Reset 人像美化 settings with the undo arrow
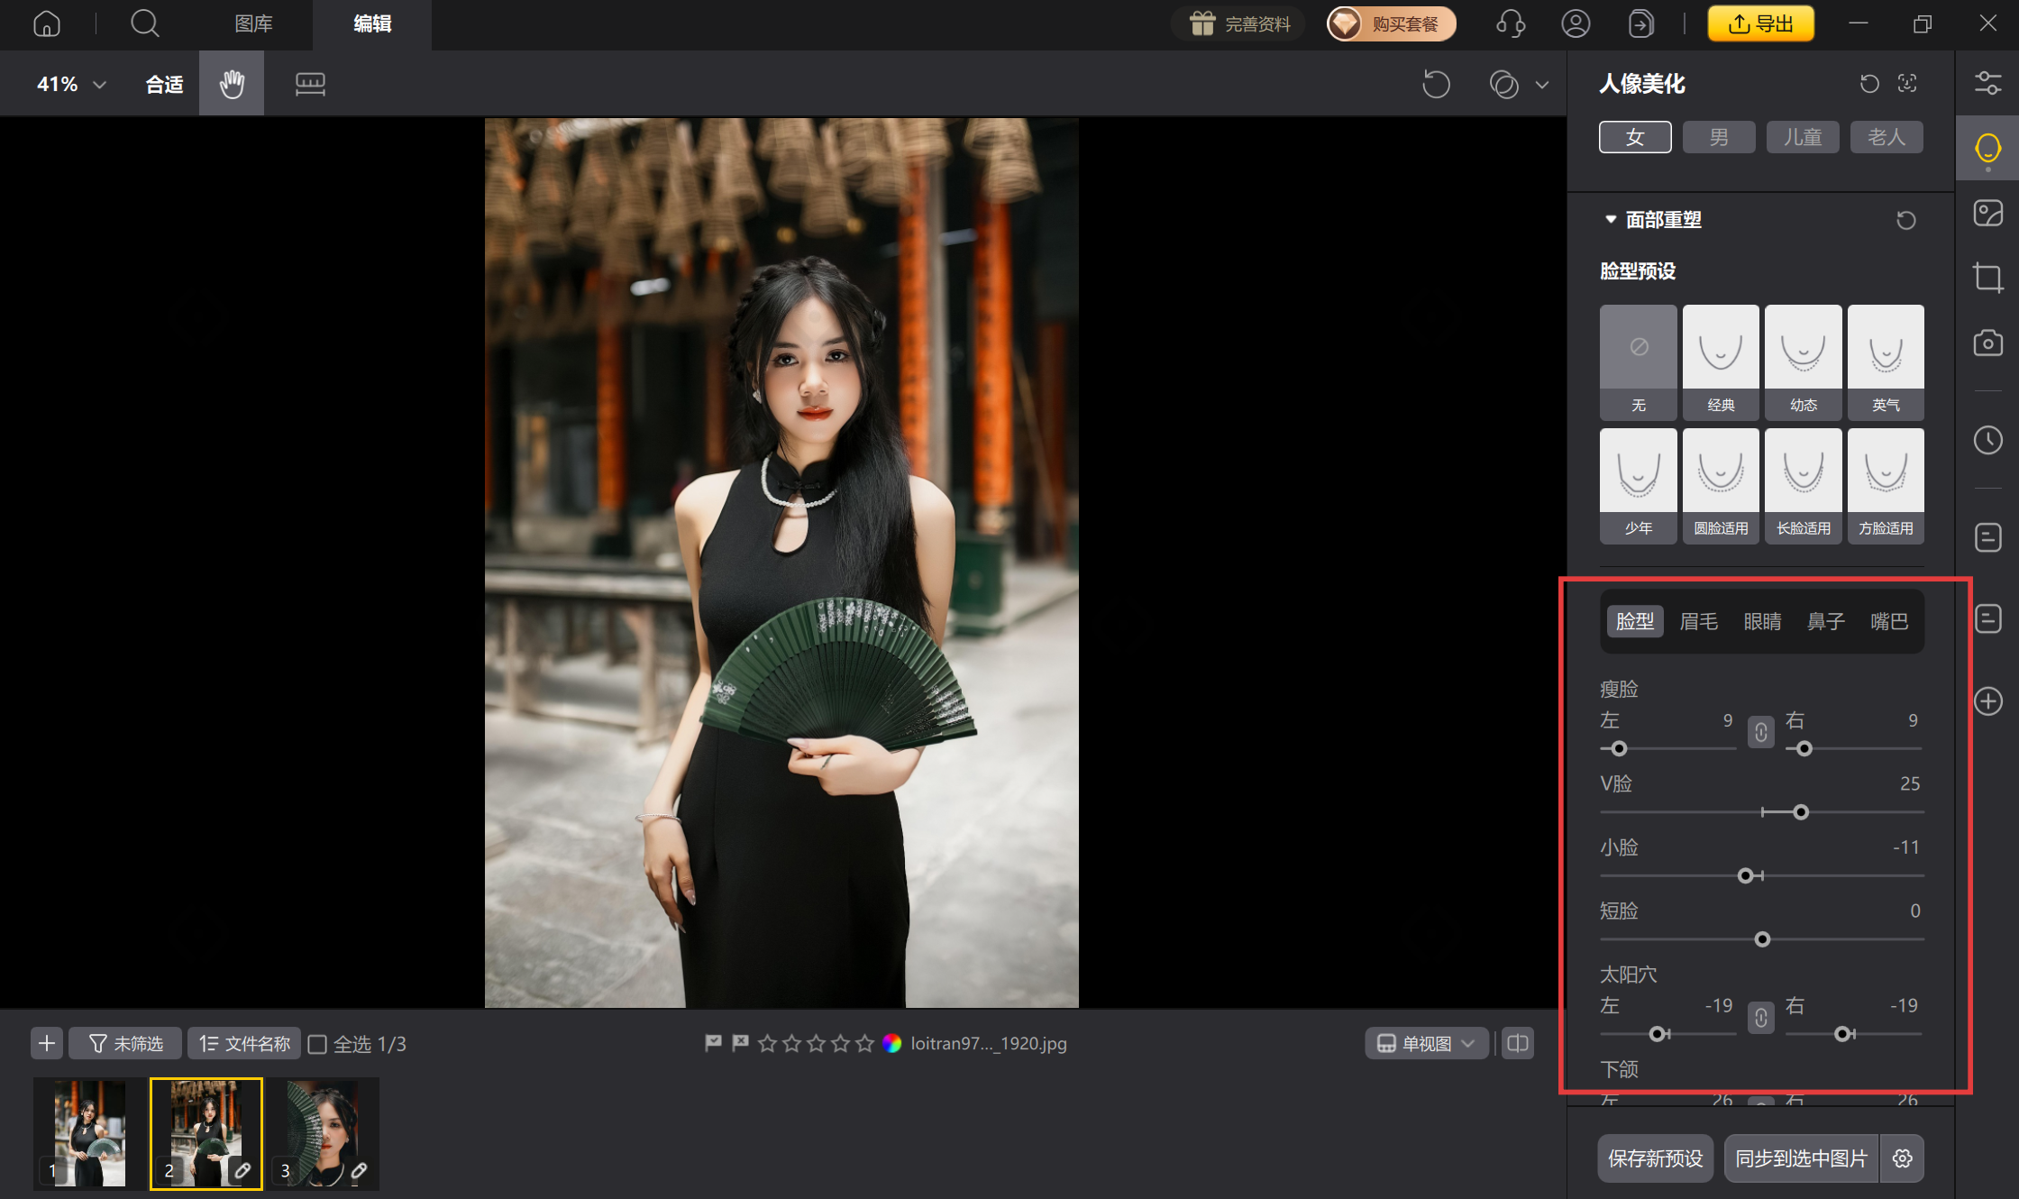The height and width of the screenshot is (1199, 2019). [x=1868, y=83]
